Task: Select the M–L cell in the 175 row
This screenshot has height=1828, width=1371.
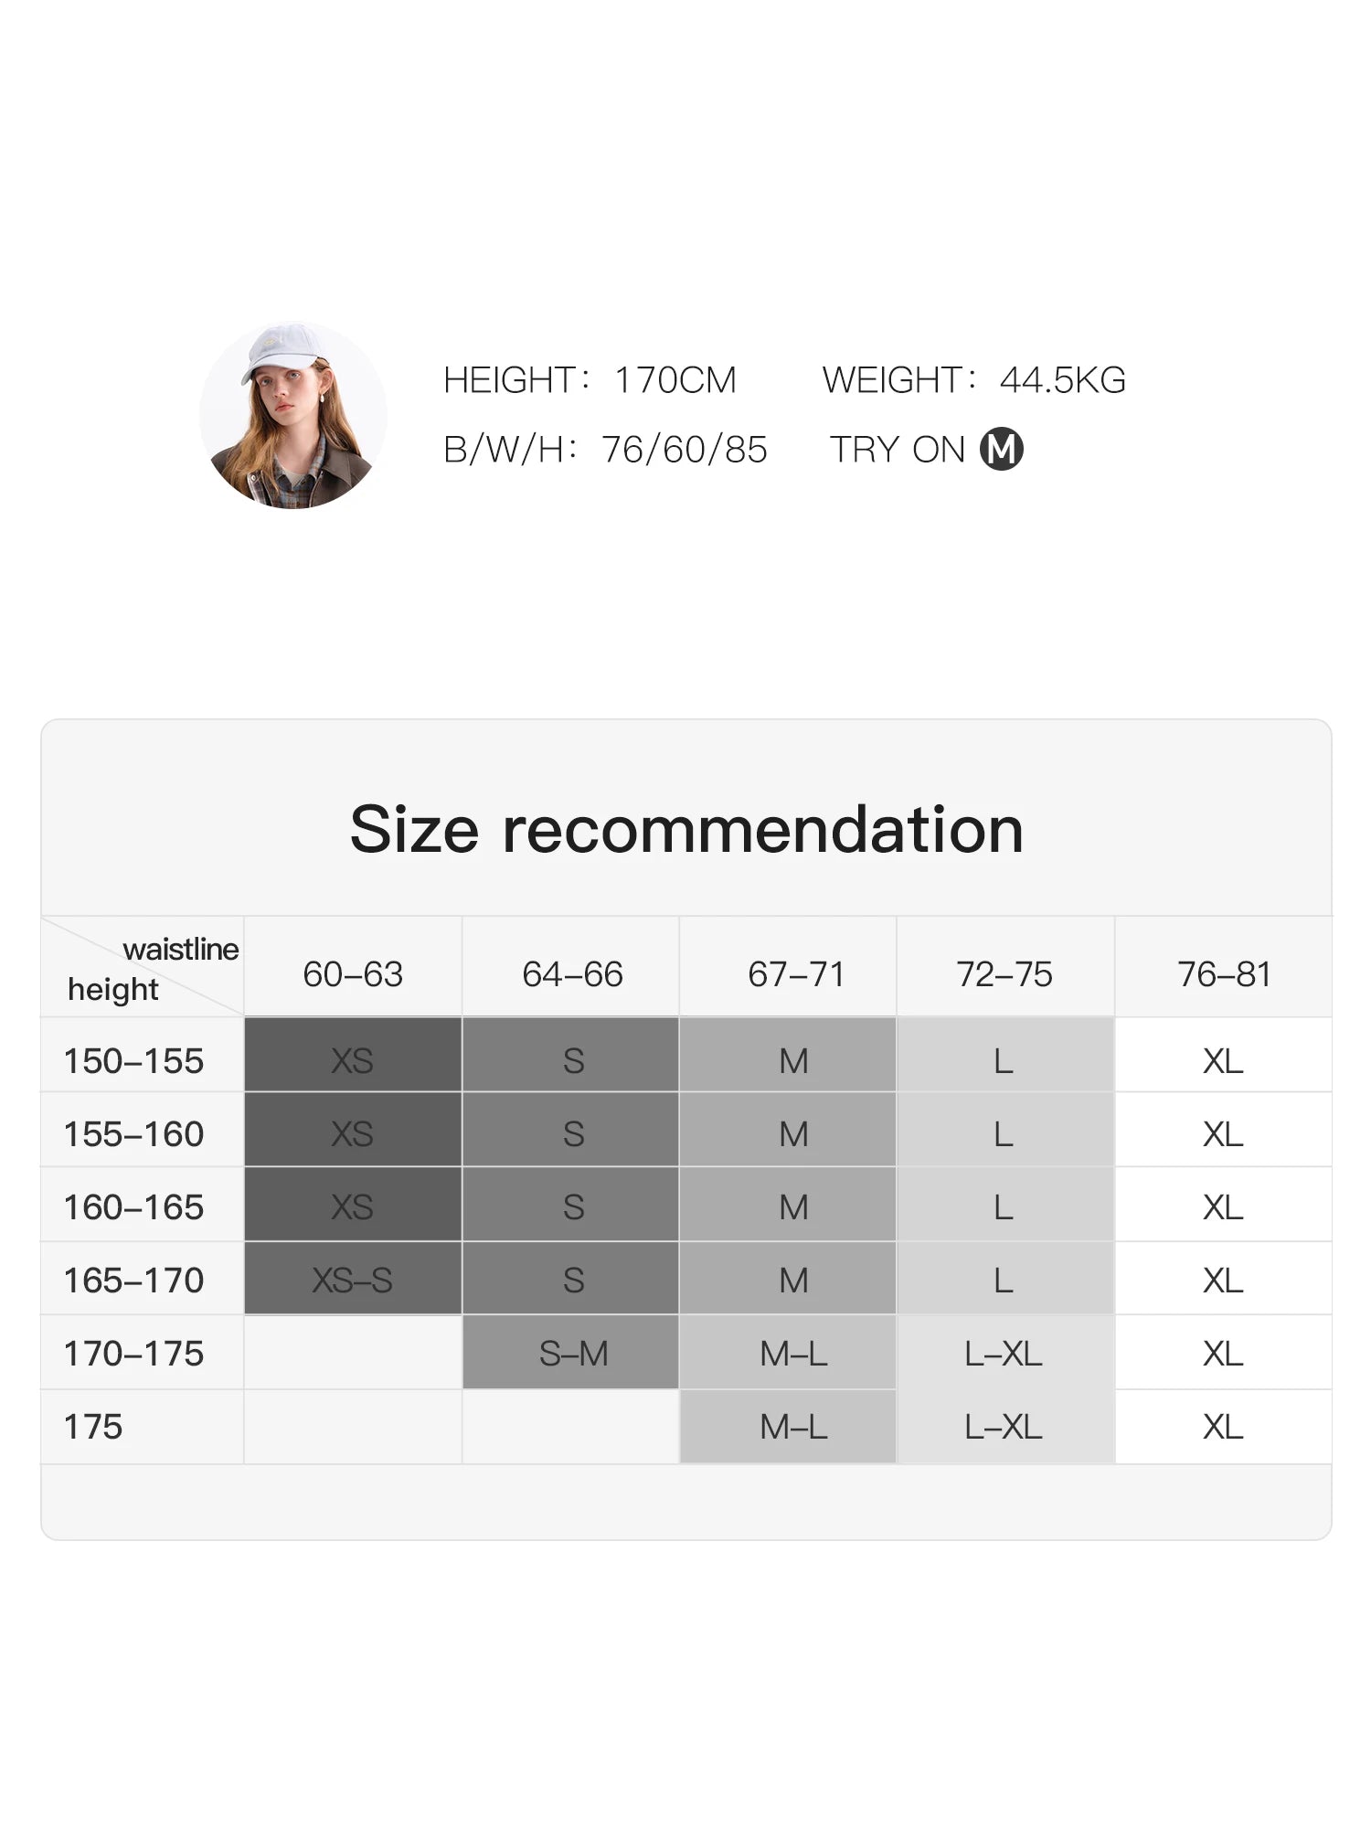Action: [x=792, y=1427]
